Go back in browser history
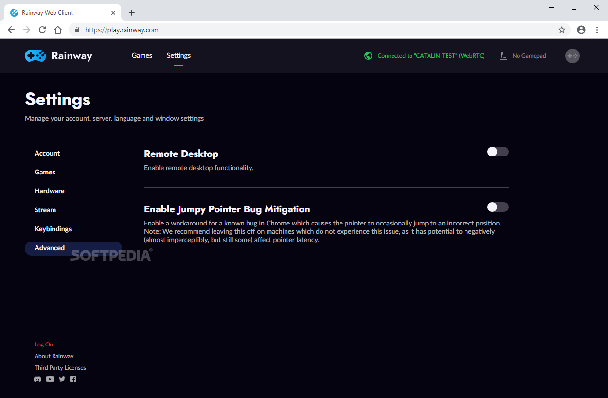 [x=11, y=30]
